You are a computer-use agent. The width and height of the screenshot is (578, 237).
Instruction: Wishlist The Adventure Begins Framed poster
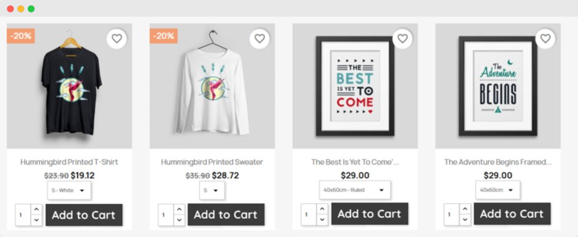(545, 39)
